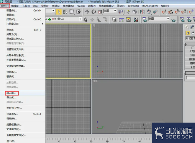Open Render Scene dialog teapot icon
195x143 pixels.
point(145,20)
